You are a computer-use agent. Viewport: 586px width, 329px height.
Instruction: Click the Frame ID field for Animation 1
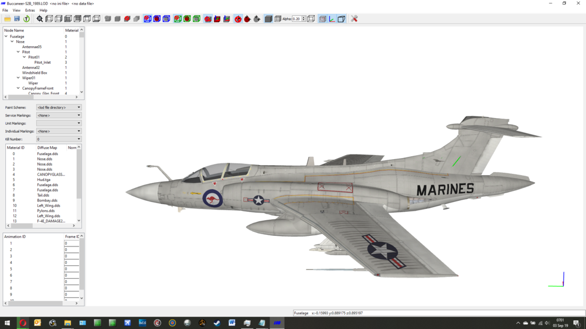point(71,244)
